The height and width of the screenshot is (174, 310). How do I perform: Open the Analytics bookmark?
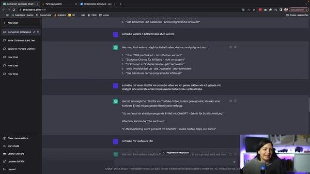pos(60,15)
